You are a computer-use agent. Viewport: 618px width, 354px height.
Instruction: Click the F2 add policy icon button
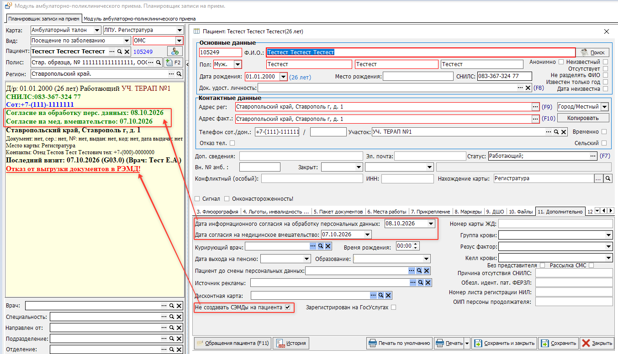[173, 62]
